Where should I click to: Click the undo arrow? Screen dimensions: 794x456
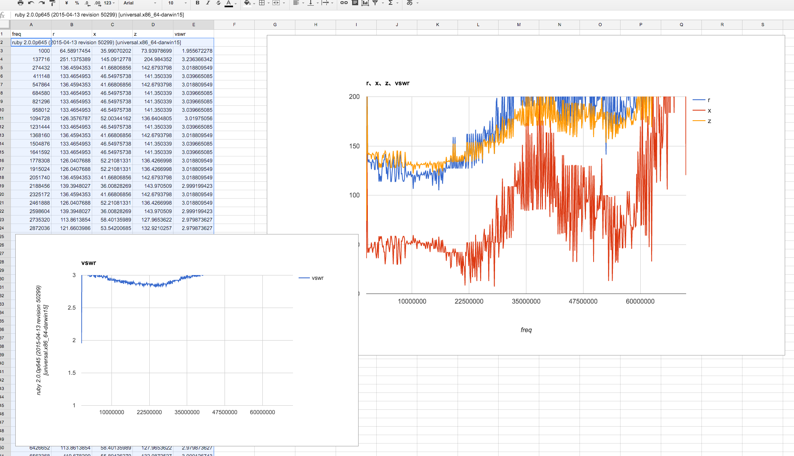31,3
